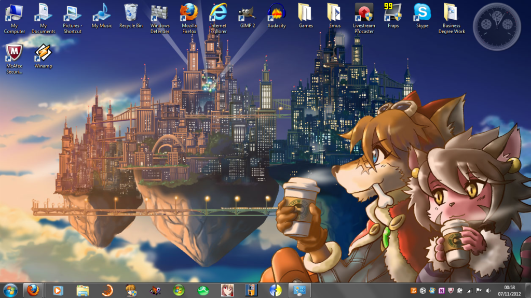Click the brown-haired anime character shield icon
This screenshot has width=531, height=298.
tap(131, 290)
